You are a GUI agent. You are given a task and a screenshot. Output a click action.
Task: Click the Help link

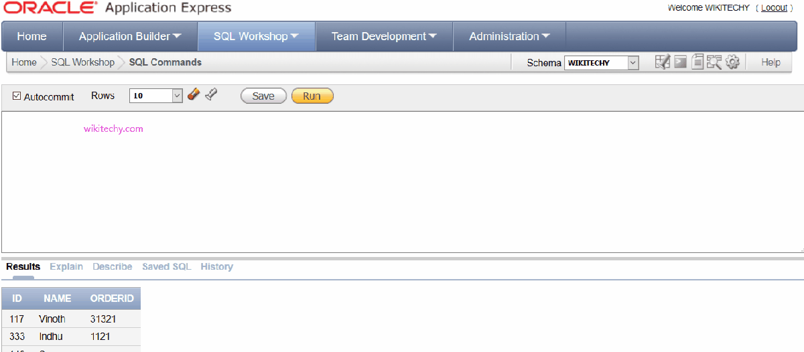(x=770, y=62)
